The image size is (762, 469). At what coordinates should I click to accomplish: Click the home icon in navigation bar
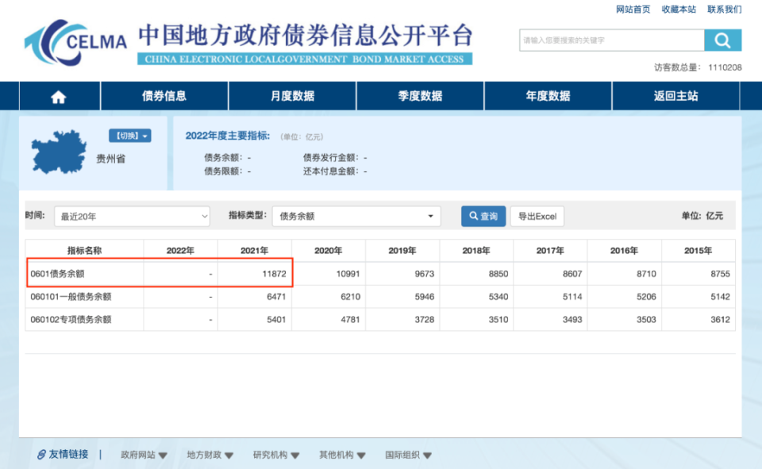pyautogui.click(x=59, y=96)
